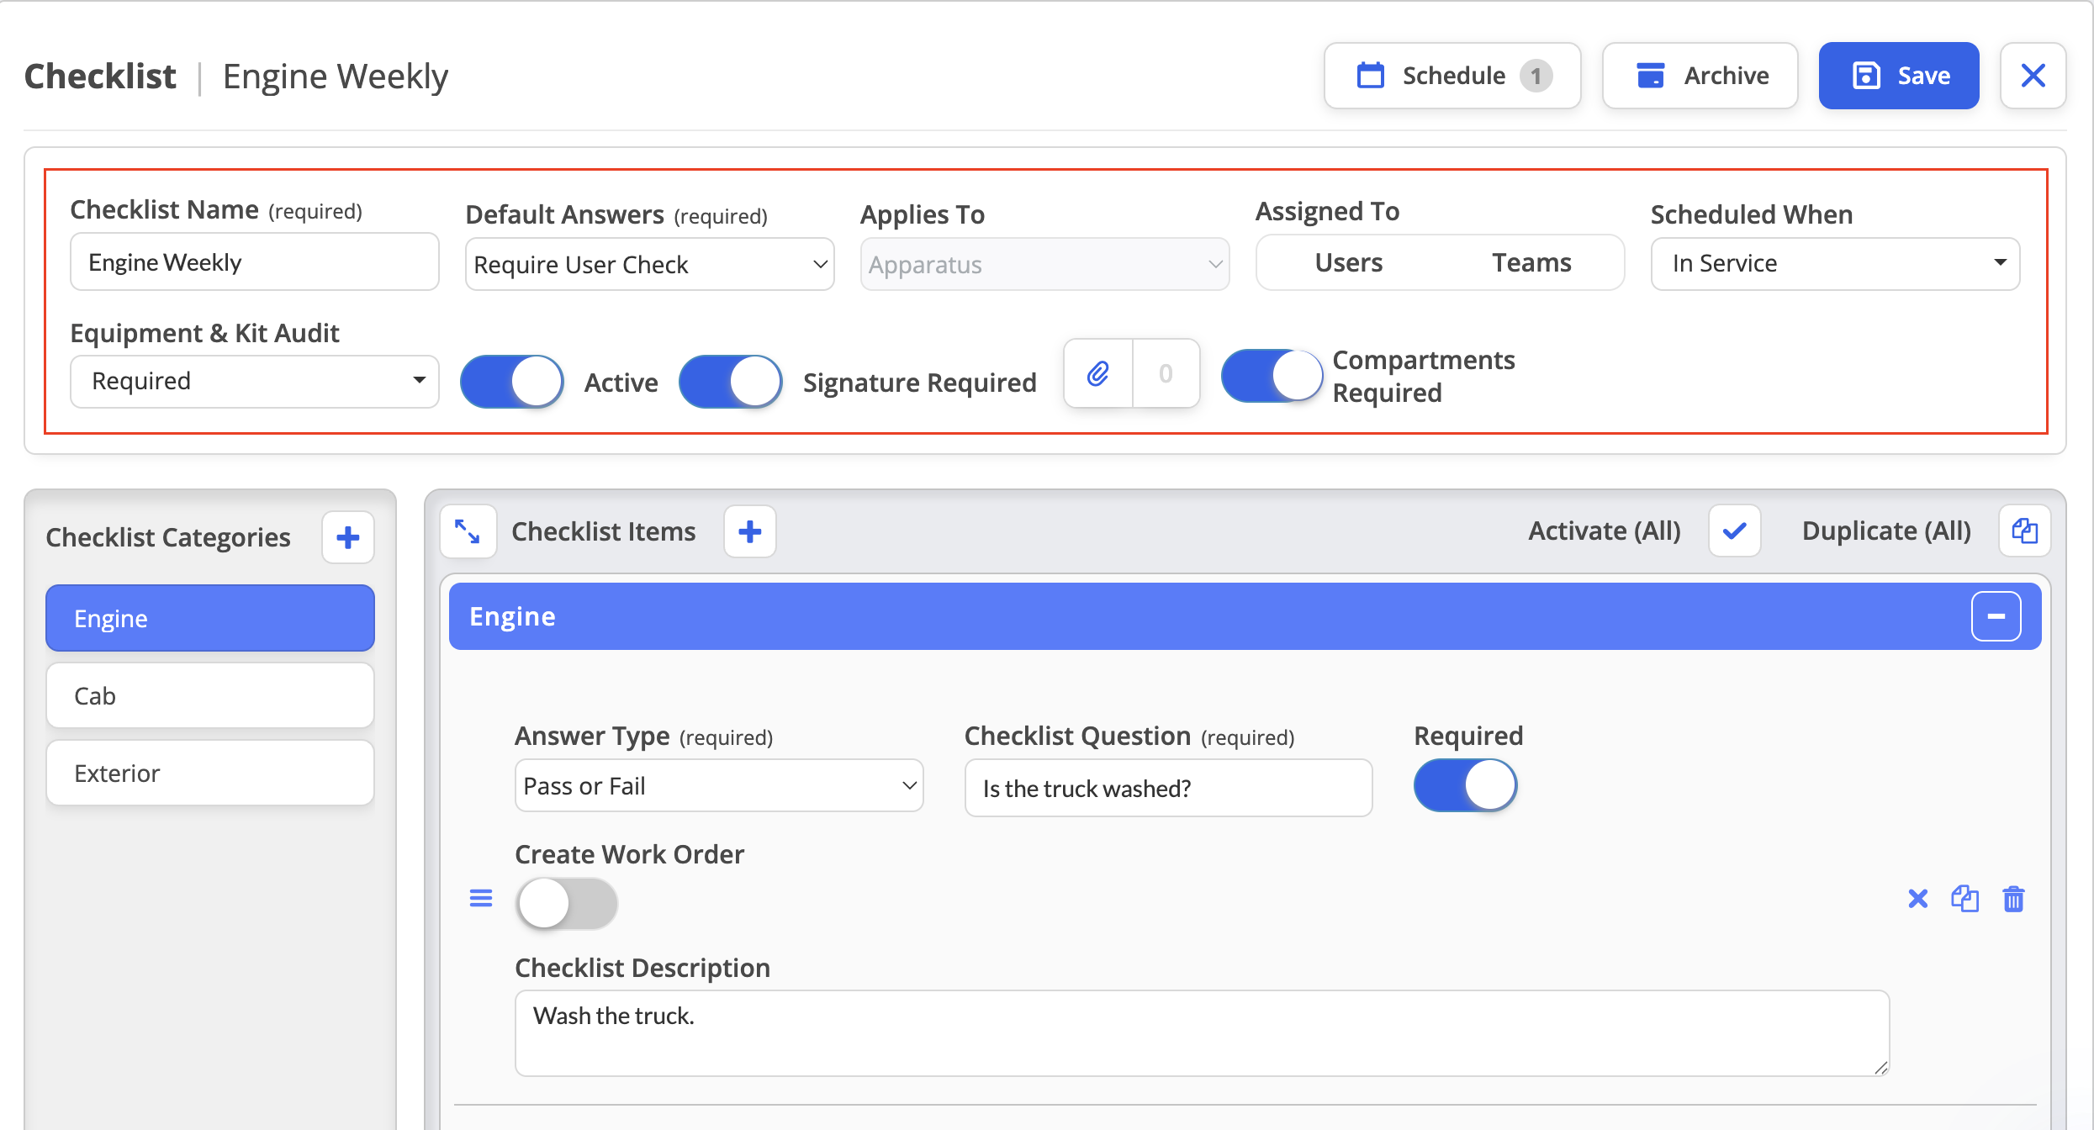The image size is (2094, 1130).
Task: Expand the Answer Type Pass or Fail dropdown
Action: [719, 786]
